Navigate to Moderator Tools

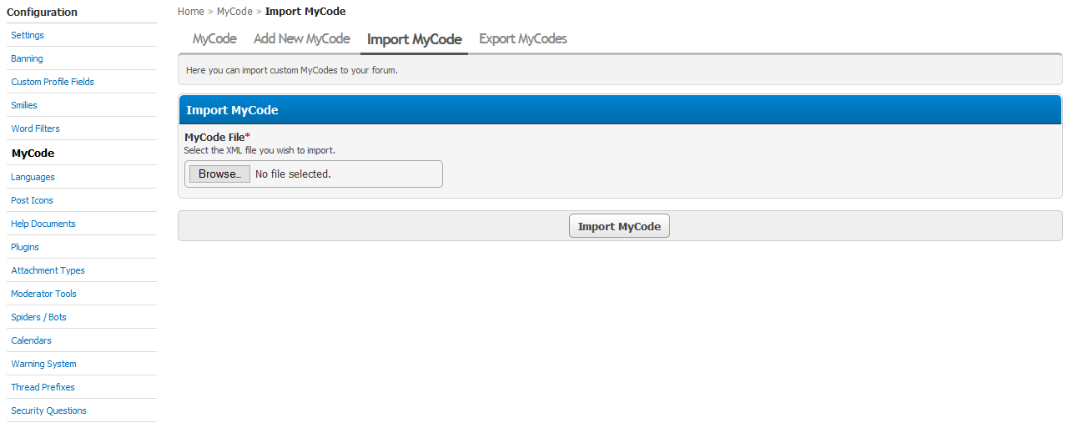[x=43, y=294]
